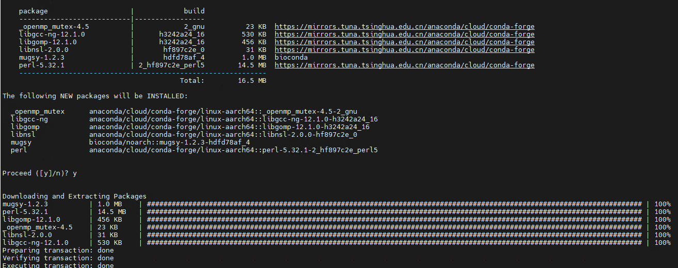The image size is (678, 268).
Task: Click the Total: 16.5 MB line
Action: pyautogui.click(x=223, y=80)
